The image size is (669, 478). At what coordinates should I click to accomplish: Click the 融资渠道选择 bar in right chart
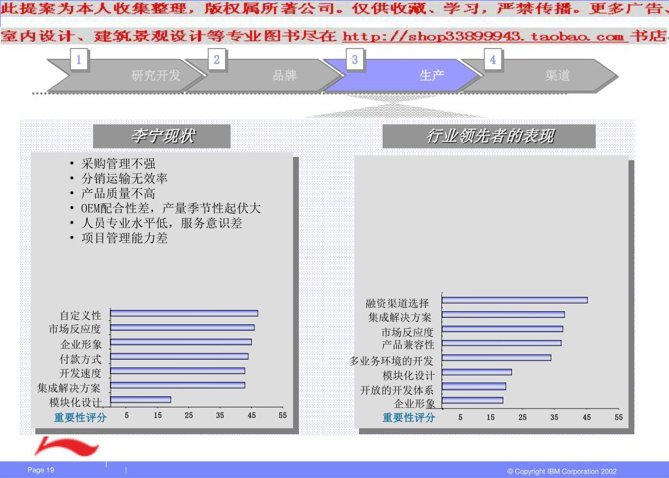[515, 300]
